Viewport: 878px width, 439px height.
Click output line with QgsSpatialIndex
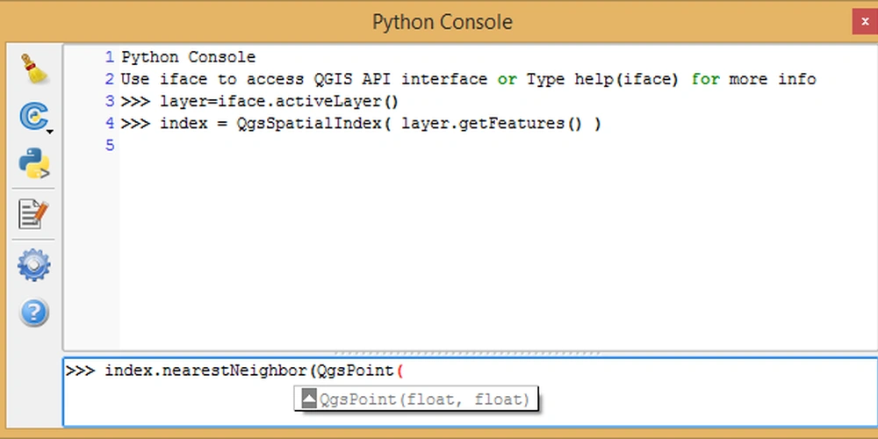pyautogui.click(x=361, y=124)
